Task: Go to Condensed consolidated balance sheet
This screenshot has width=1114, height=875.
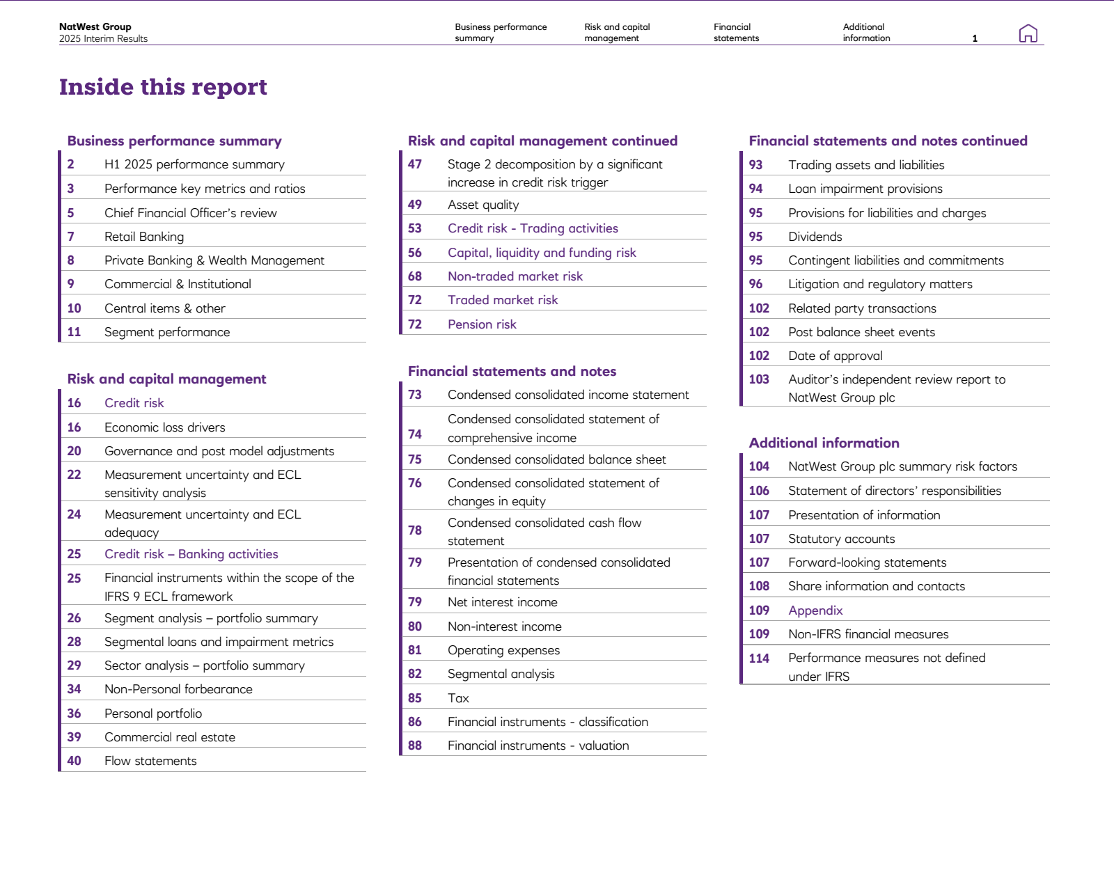Action: point(557,459)
